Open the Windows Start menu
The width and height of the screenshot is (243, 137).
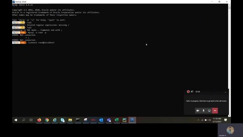point(16,120)
